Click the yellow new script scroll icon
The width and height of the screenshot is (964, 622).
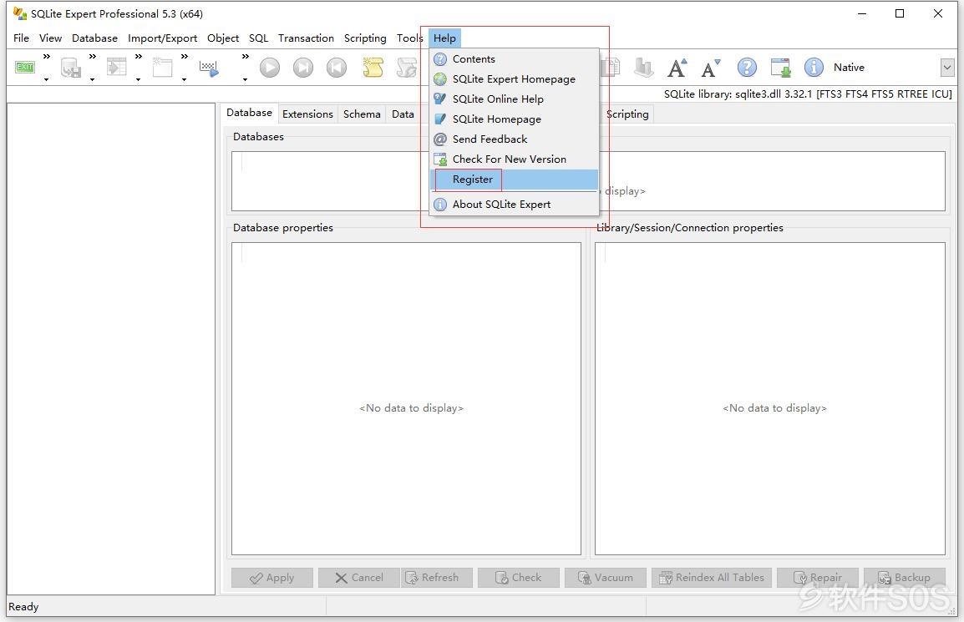click(x=373, y=67)
